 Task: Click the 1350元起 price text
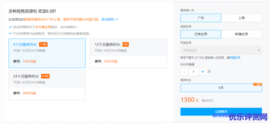(x=29, y=61)
